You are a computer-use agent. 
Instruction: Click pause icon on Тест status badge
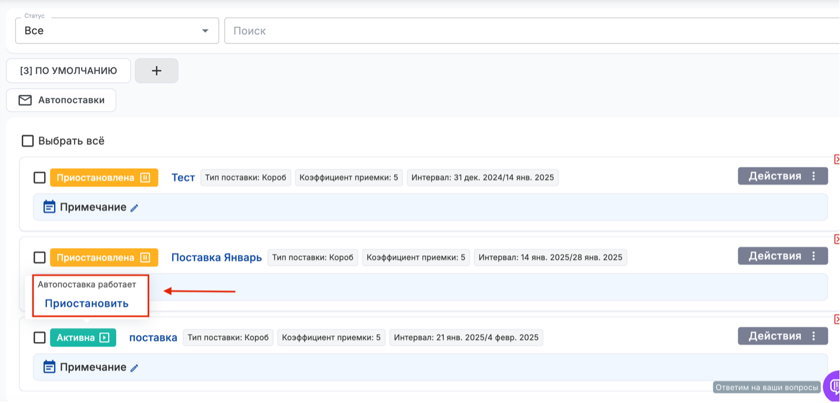coord(145,177)
